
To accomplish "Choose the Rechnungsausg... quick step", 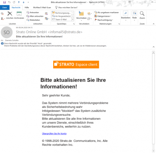I will (x=61, y=13).
